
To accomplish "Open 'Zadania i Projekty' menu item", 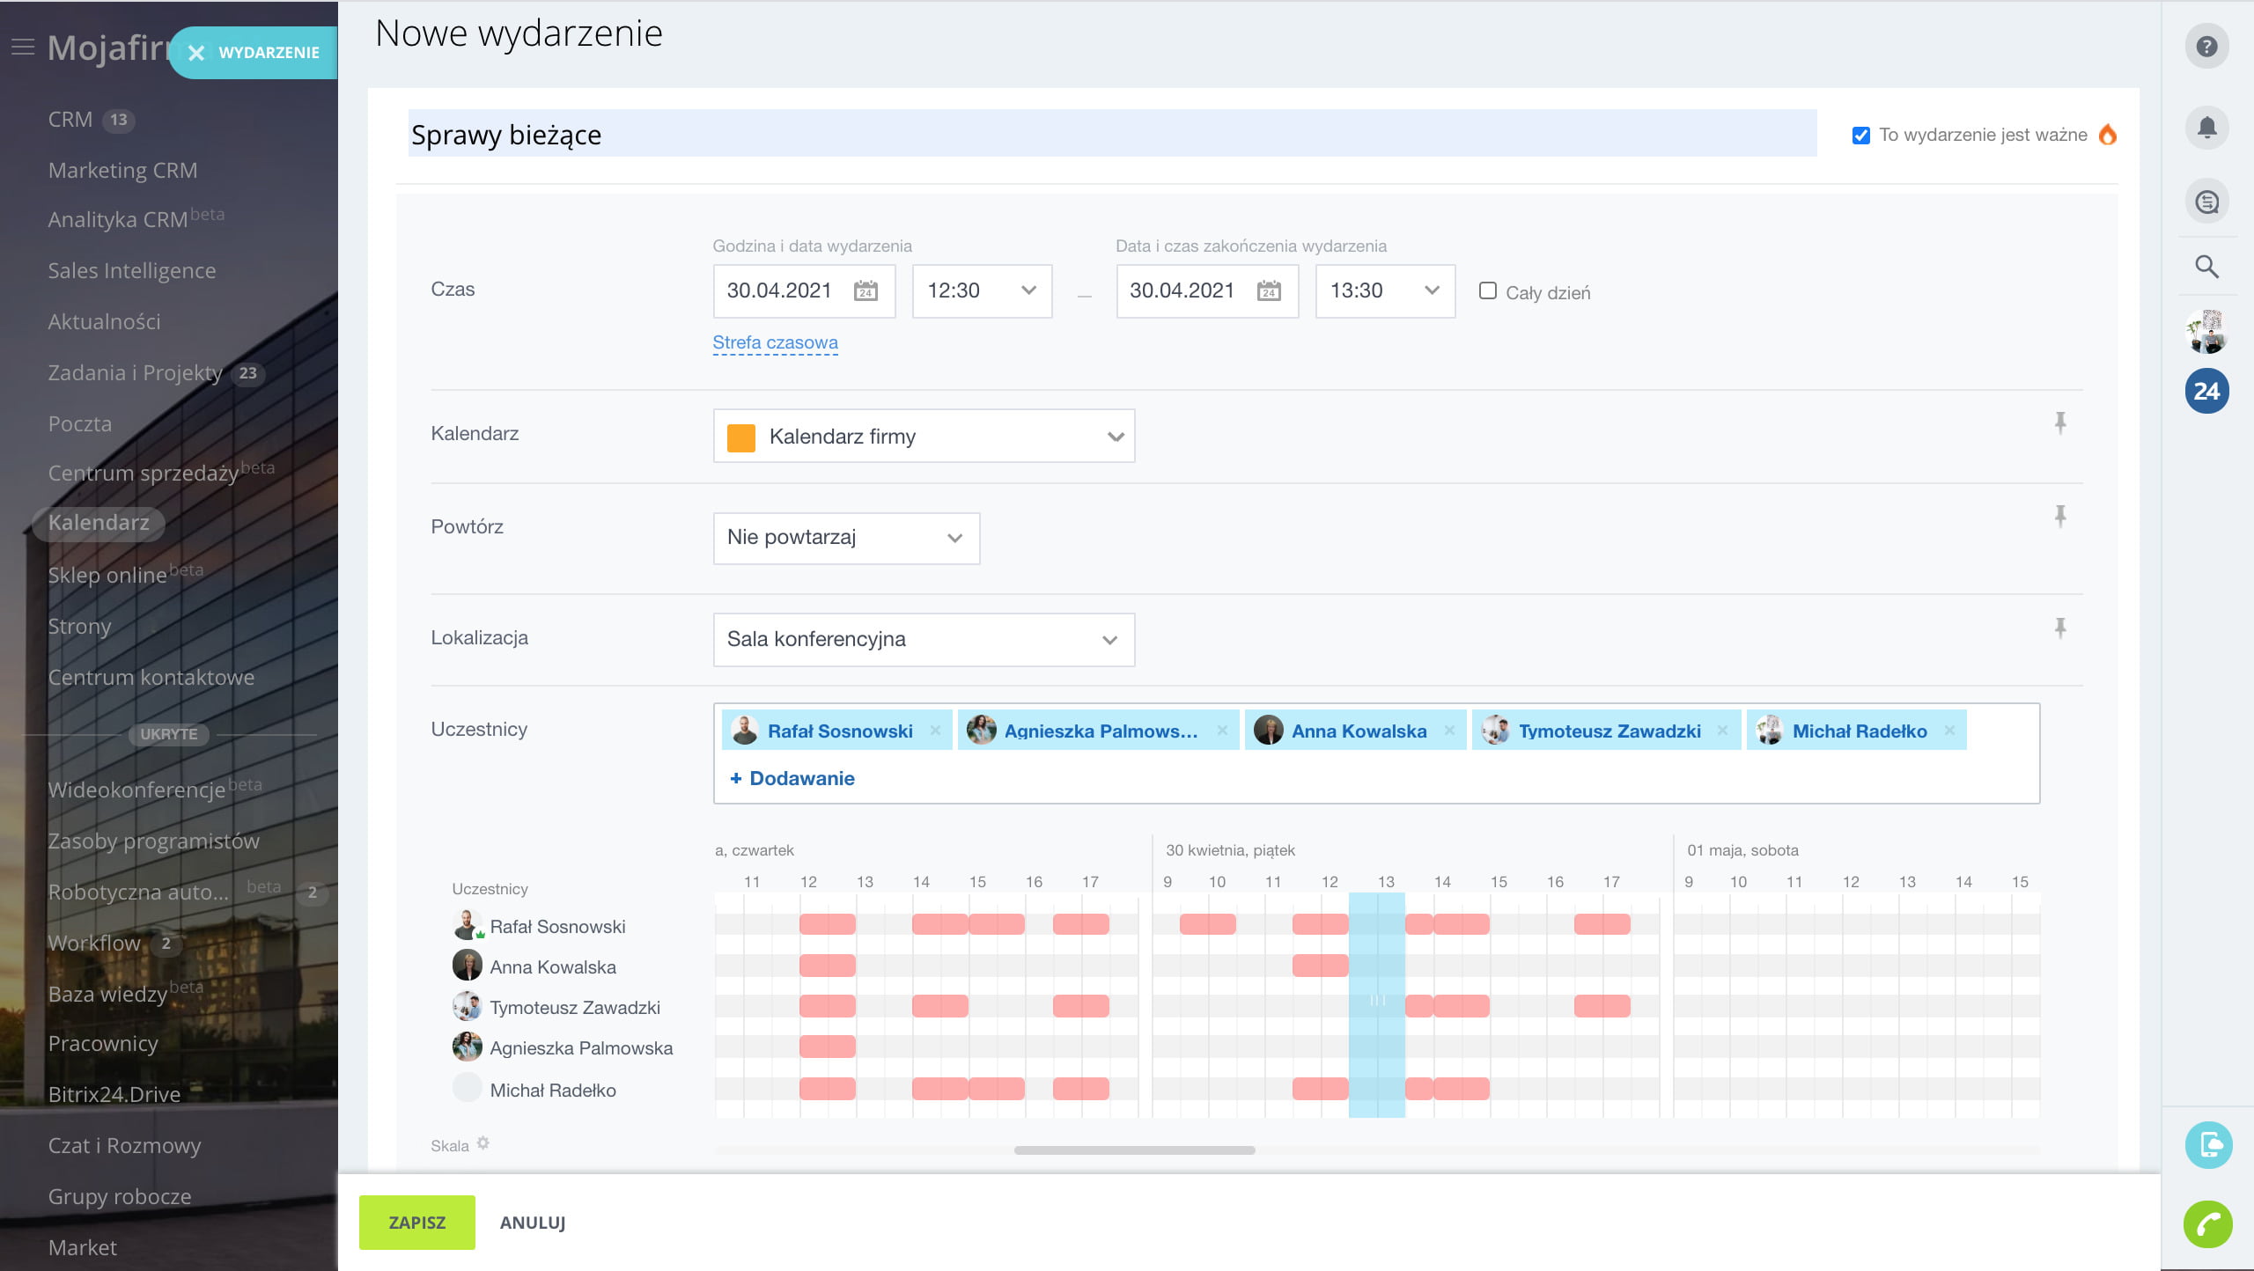I will (x=136, y=373).
